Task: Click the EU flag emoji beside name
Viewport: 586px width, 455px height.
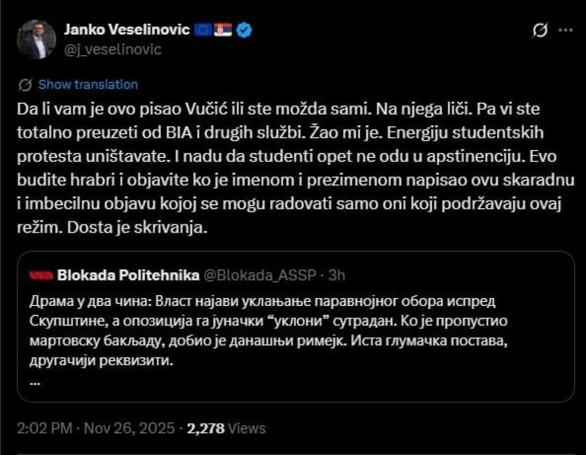Action: click(203, 30)
